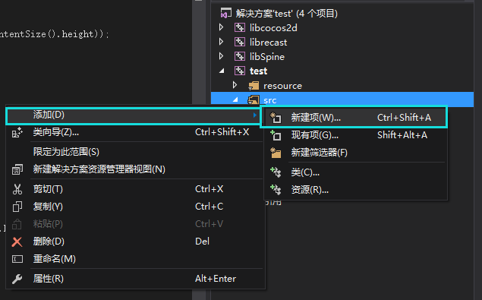The image size is (482, 300).
Task: Click the Class (类) add icon
Action: pyautogui.click(x=276, y=172)
